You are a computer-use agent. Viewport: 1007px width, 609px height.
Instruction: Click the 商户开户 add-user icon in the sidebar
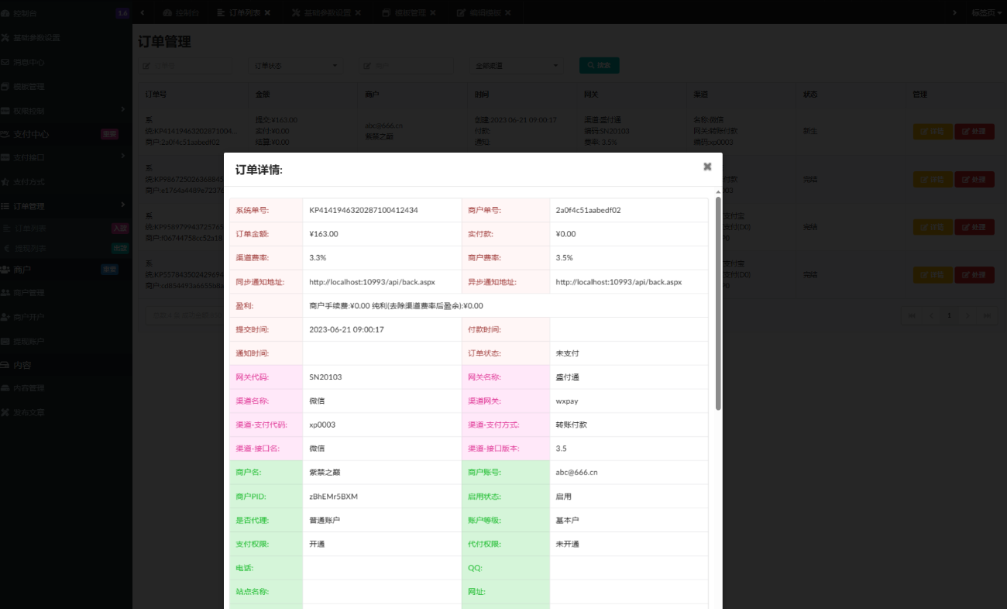[5, 317]
